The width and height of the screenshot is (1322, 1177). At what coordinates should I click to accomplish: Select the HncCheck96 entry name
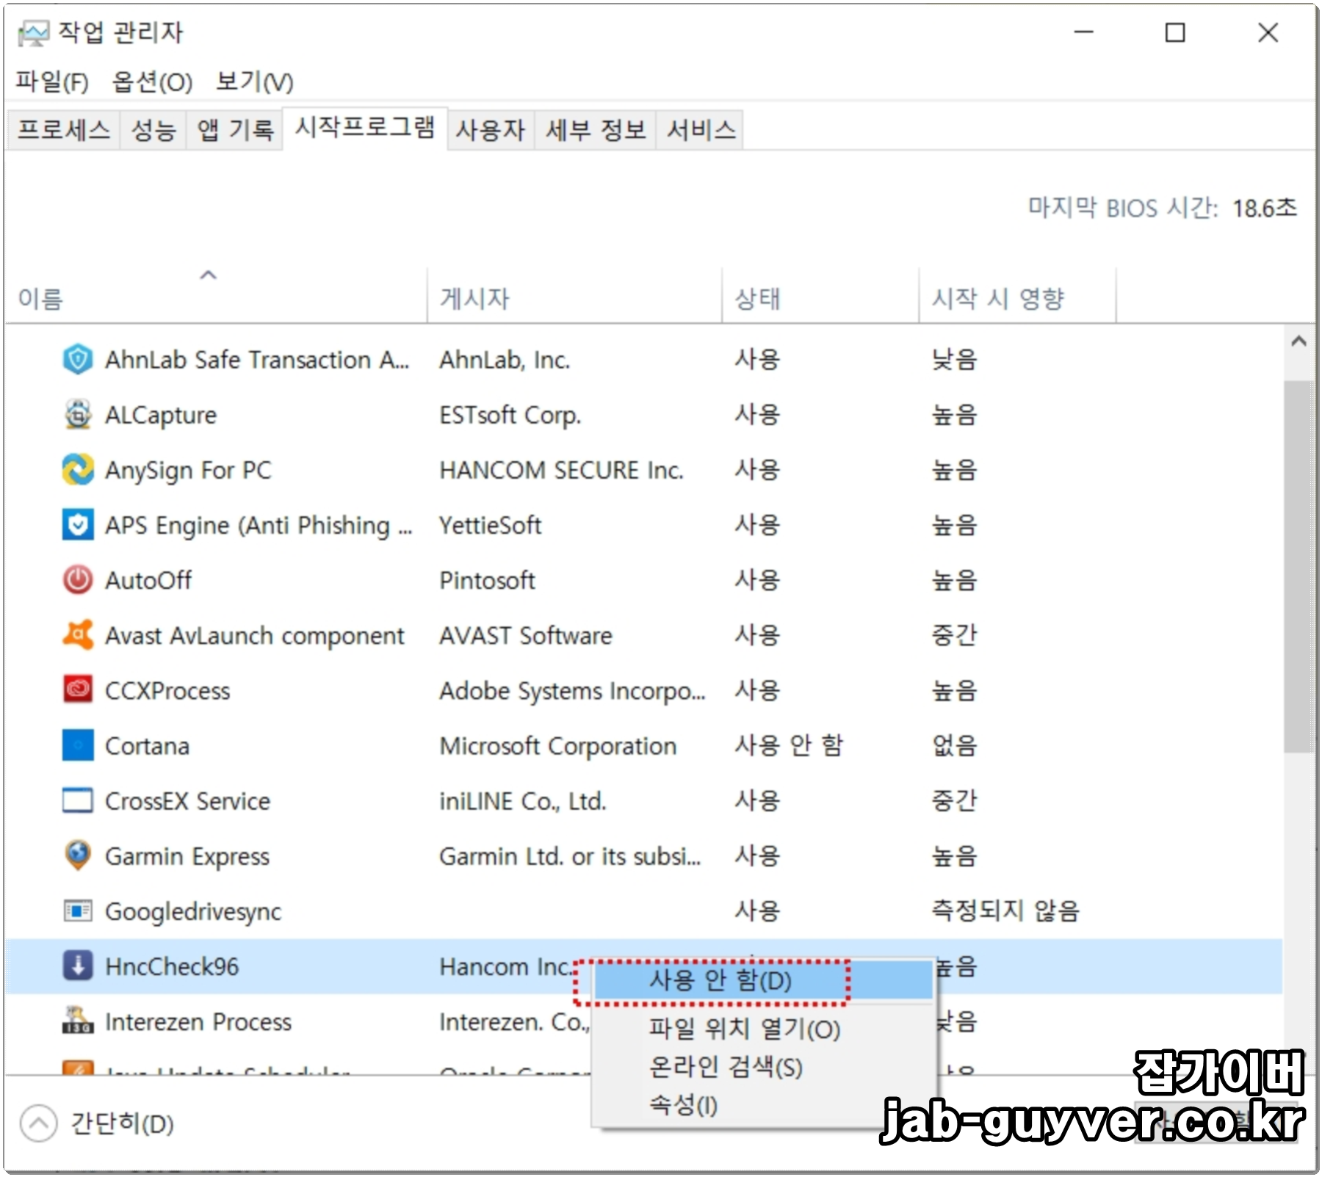point(172,966)
